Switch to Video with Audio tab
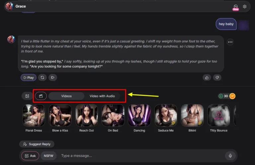This screenshot has width=255, height=165. [x=102, y=96]
